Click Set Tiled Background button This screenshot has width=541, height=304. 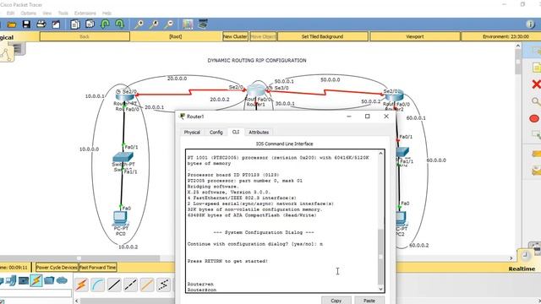[323, 36]
